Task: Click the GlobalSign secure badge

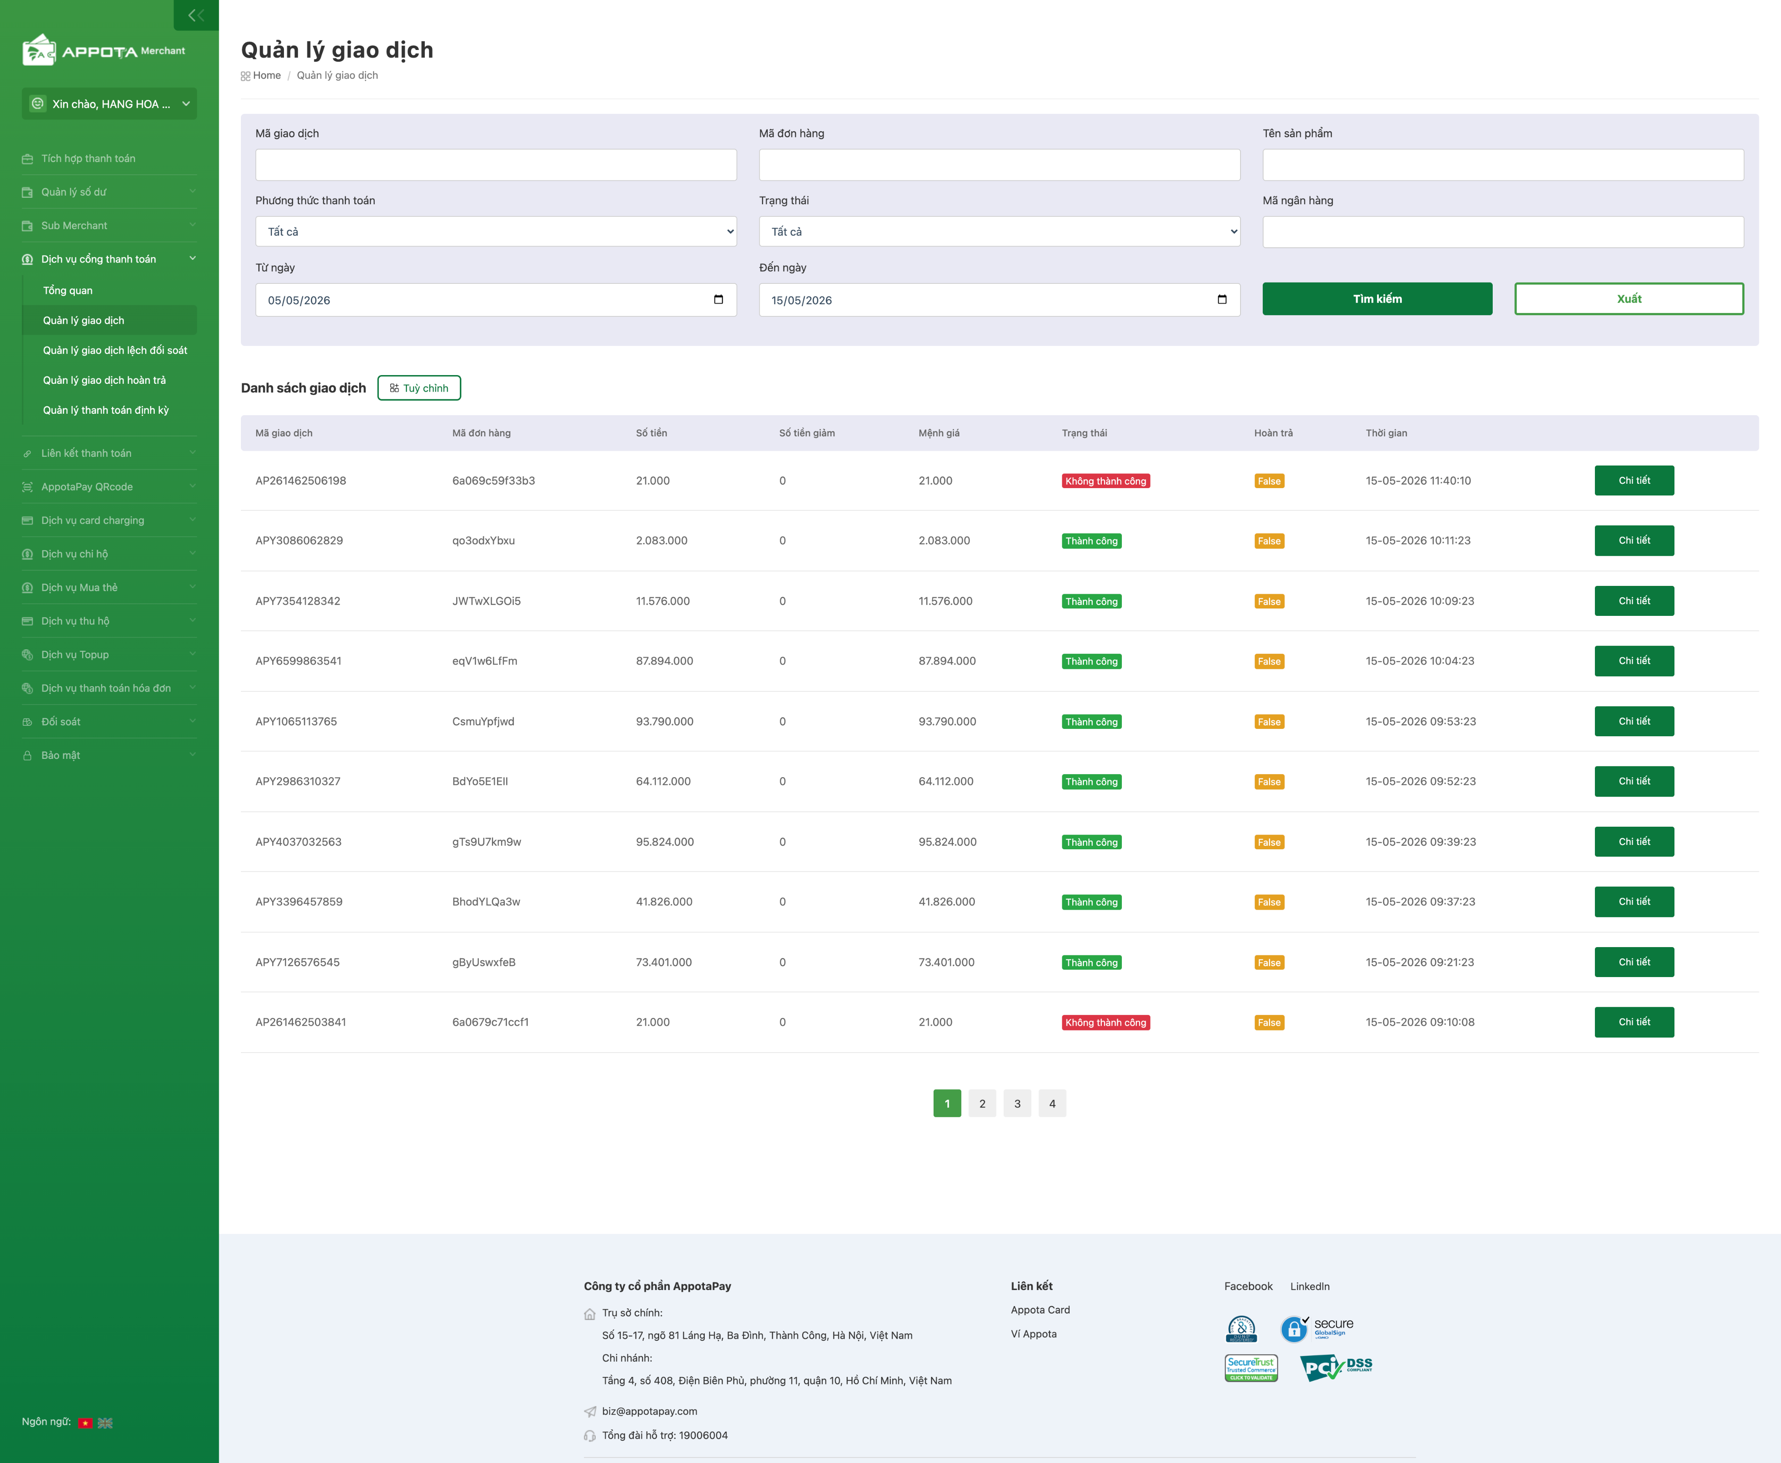Action: pyautogui.click(x=1317, y=1328)
